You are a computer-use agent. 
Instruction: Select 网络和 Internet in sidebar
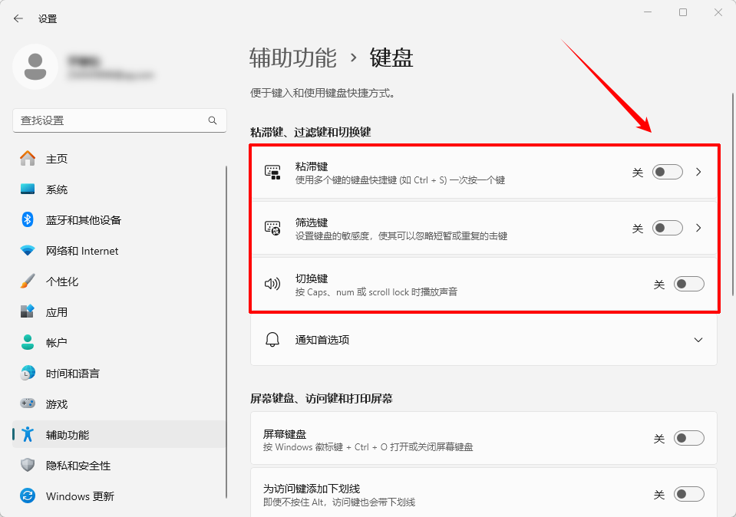(119, 251)
